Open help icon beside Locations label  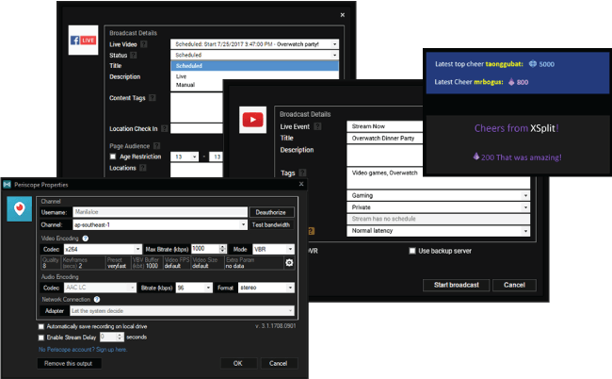[143, 168]
